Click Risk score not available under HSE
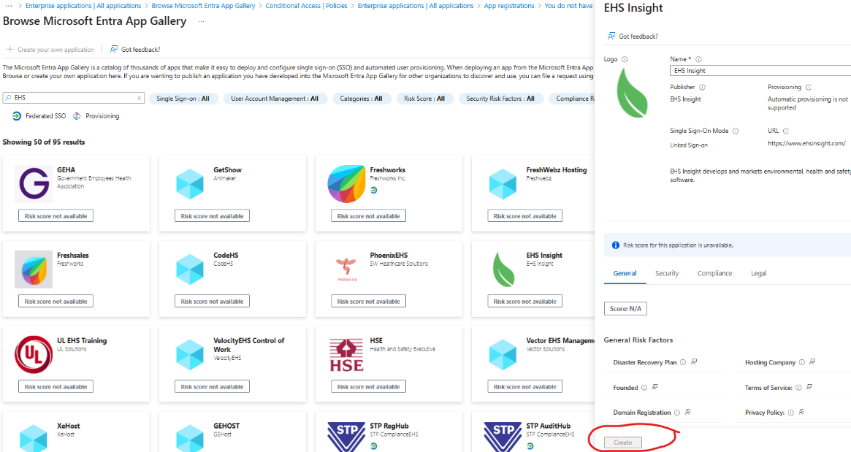 368,386
